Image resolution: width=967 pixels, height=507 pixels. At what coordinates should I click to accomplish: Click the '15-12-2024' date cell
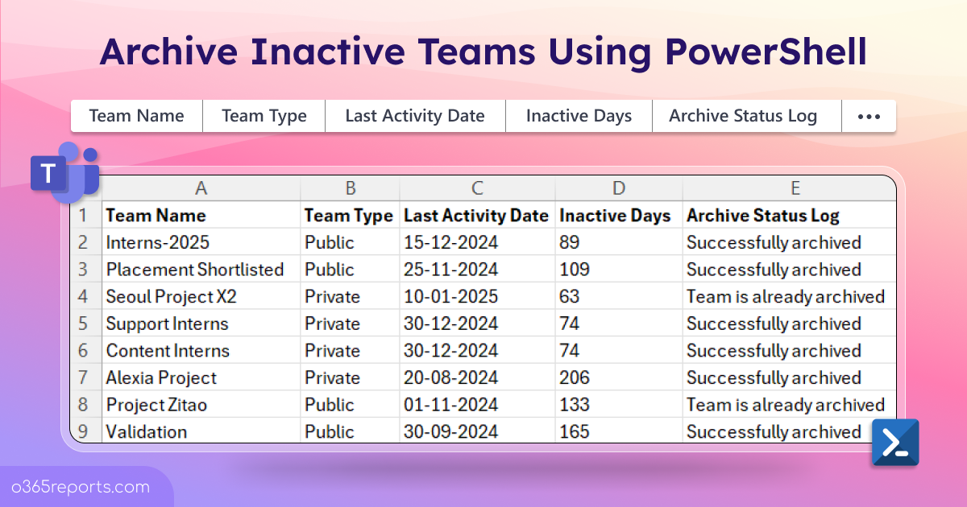[478, 242]
